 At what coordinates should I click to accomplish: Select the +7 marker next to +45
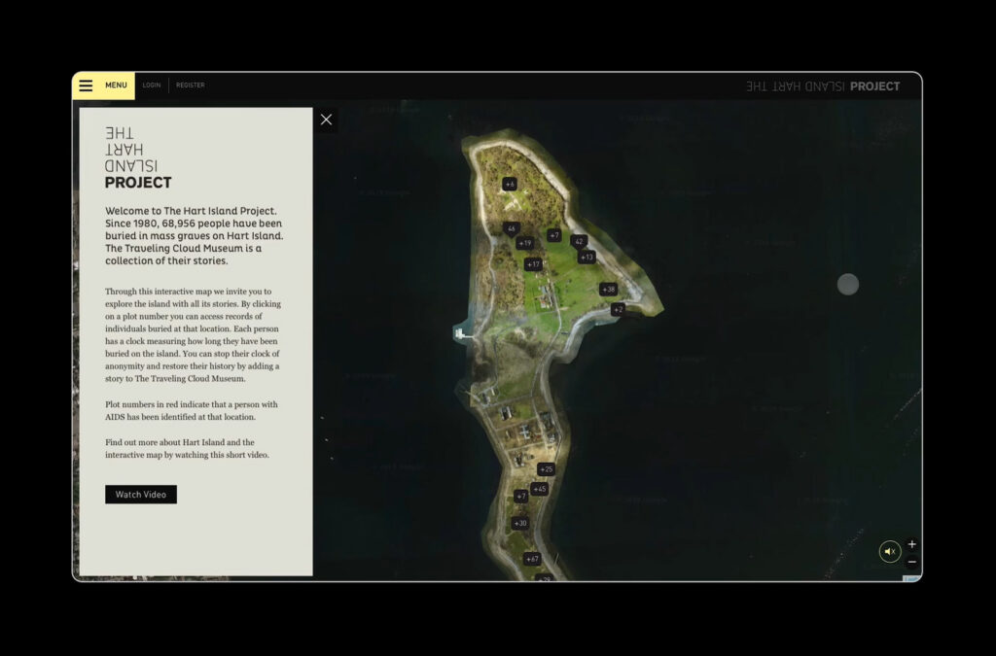tap(521, 496)
